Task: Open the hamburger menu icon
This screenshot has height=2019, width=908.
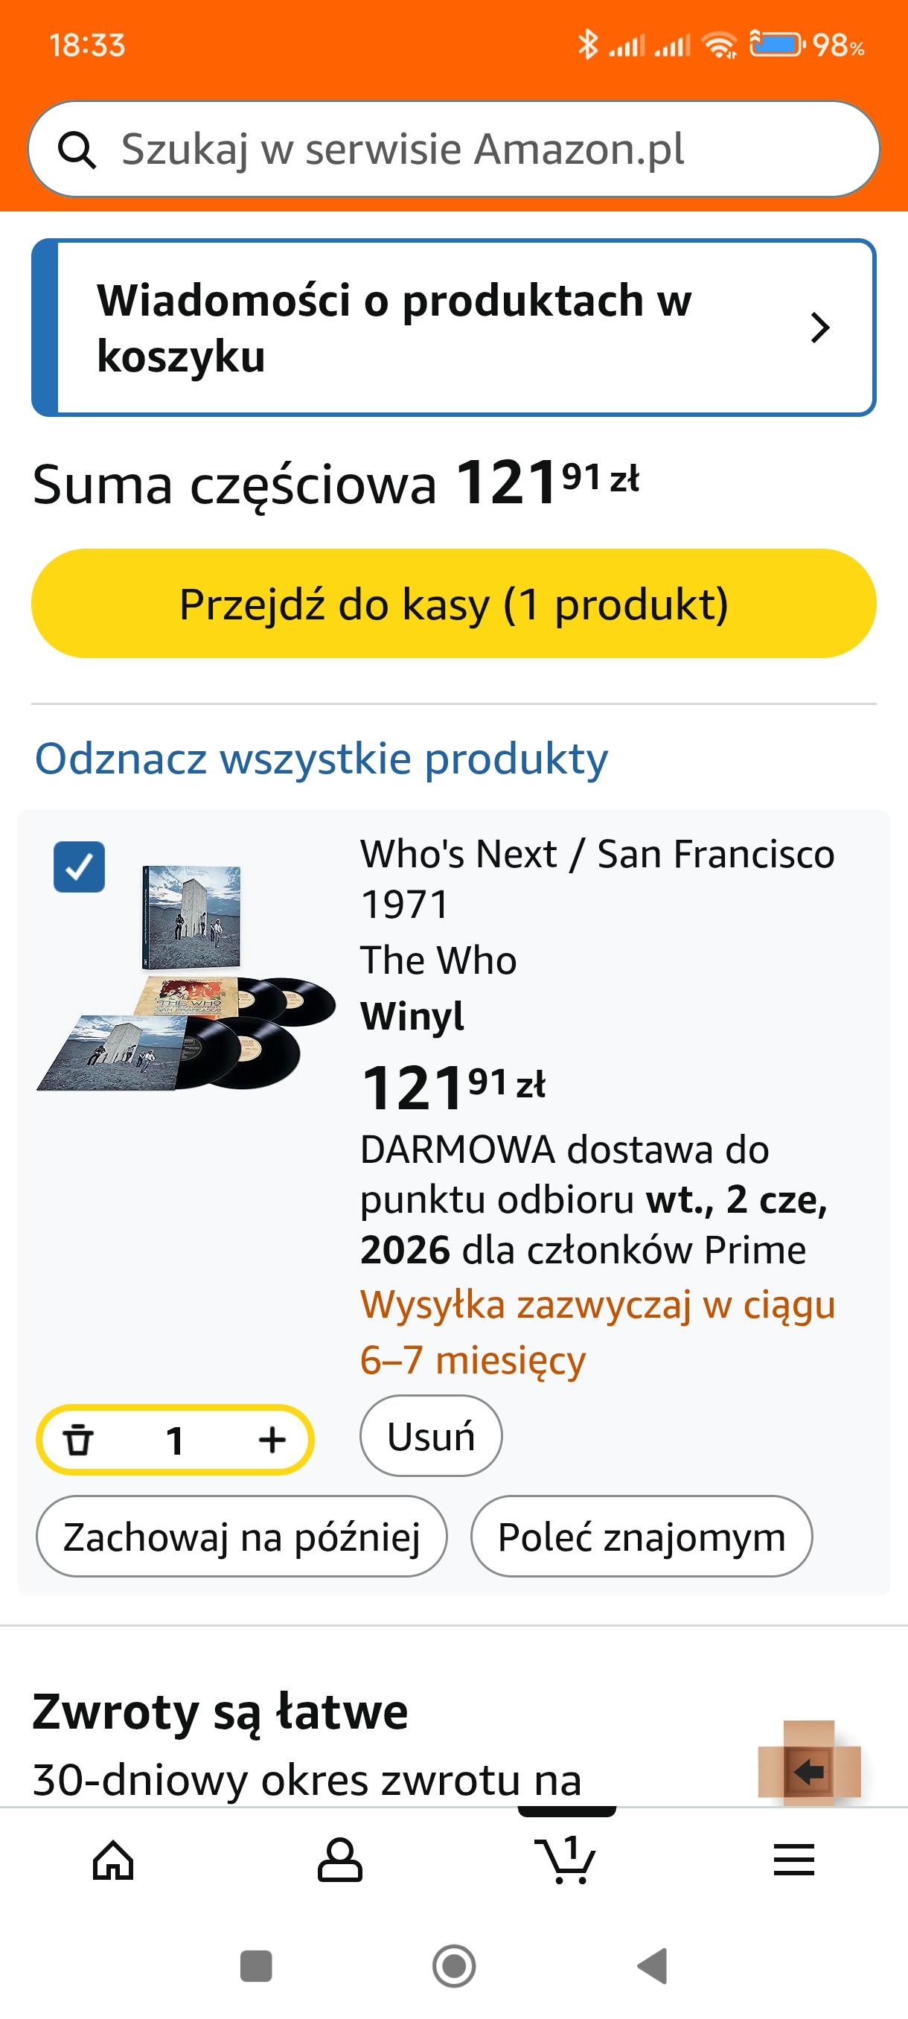Action: 793,1860
